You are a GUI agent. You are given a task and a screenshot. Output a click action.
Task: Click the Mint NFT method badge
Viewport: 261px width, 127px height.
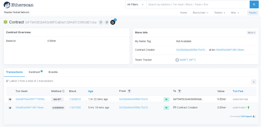(x=57, y=100)
